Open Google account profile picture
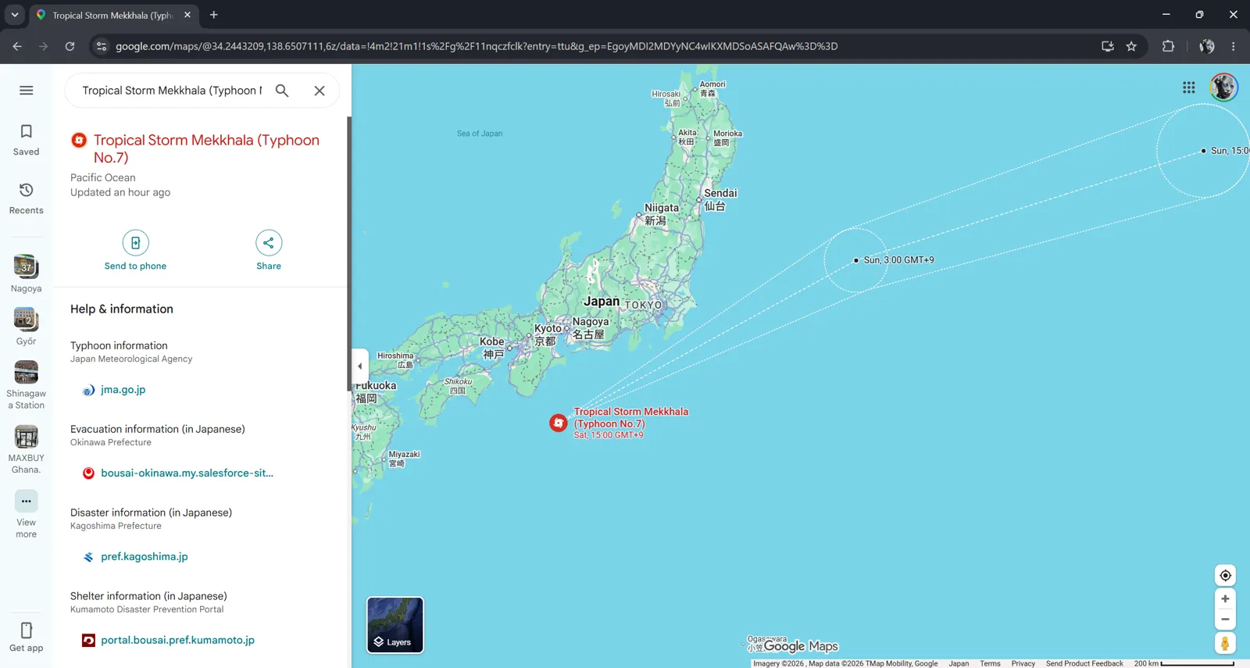1250x668 pixels. pyautogui.click(x=1223, y=88)
